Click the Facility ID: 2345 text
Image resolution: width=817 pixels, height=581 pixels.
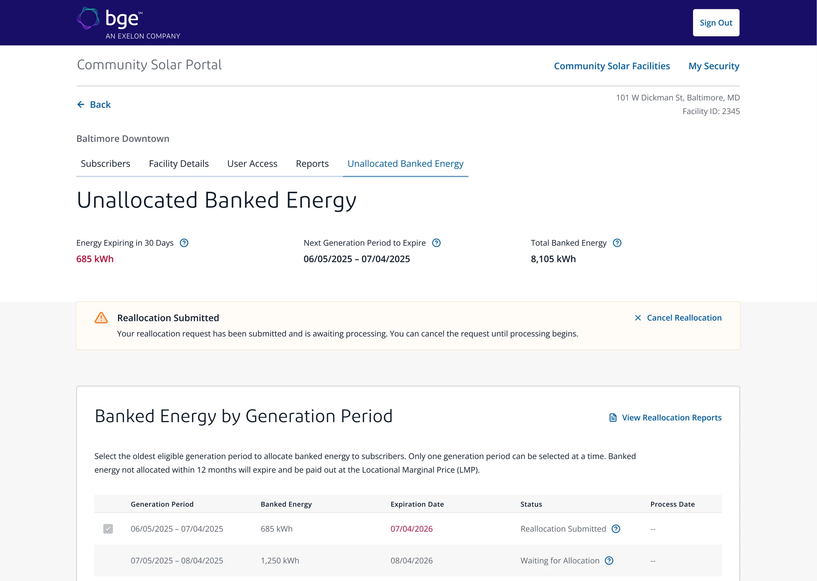(711, 111)
